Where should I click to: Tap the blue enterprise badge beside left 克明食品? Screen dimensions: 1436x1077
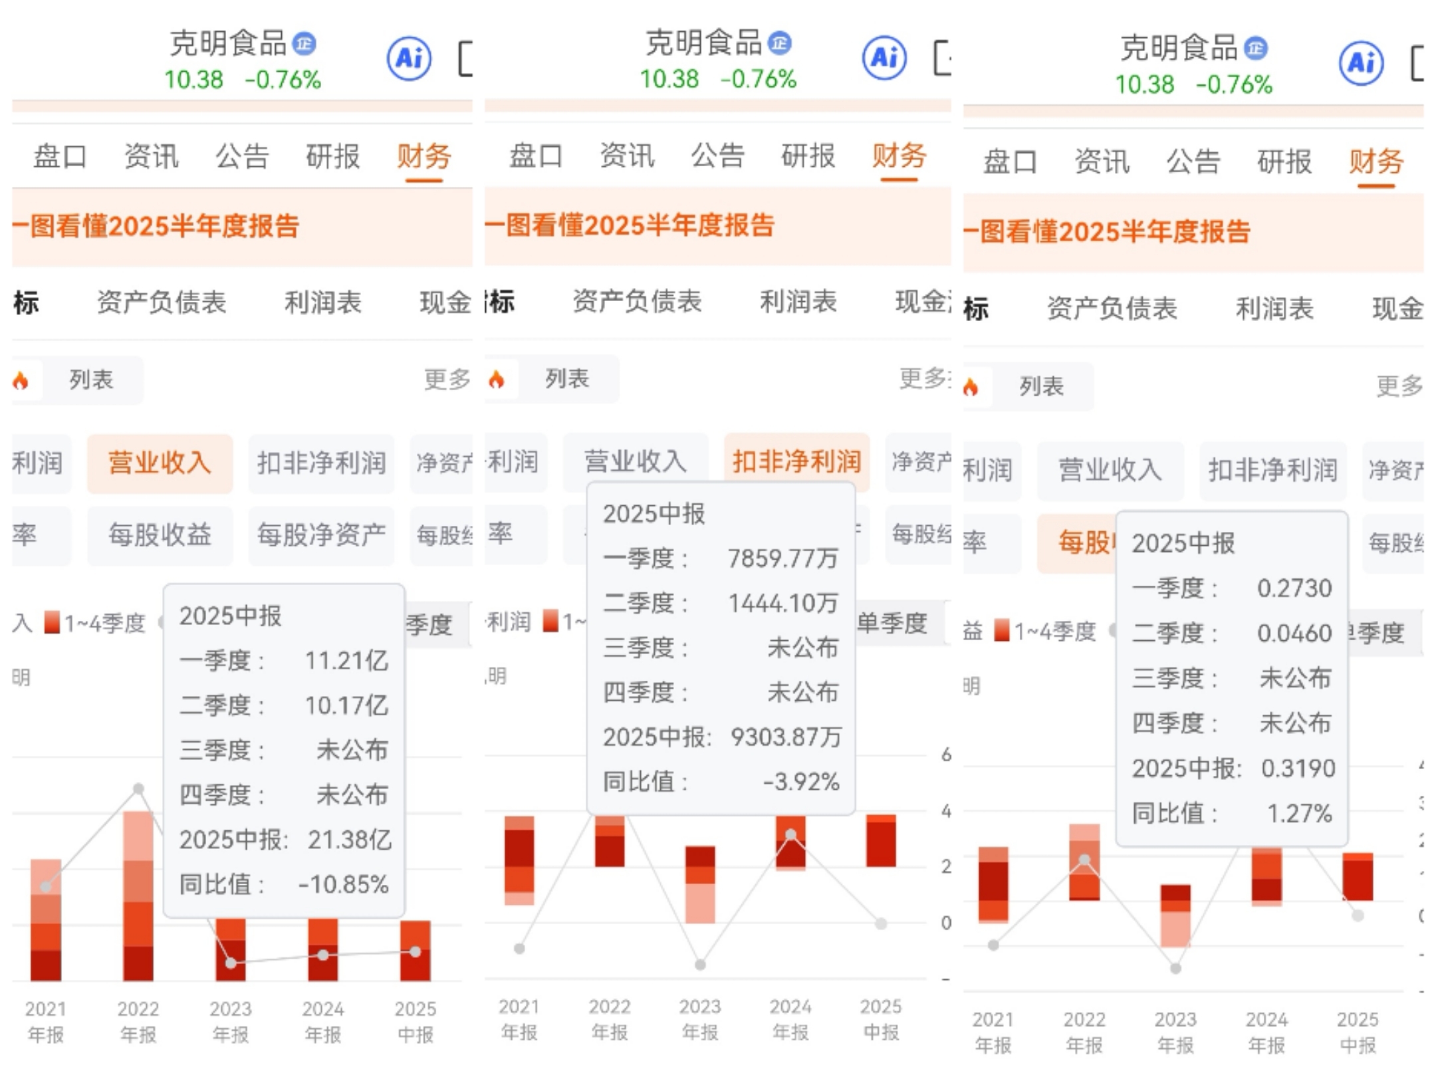(304, 44)
